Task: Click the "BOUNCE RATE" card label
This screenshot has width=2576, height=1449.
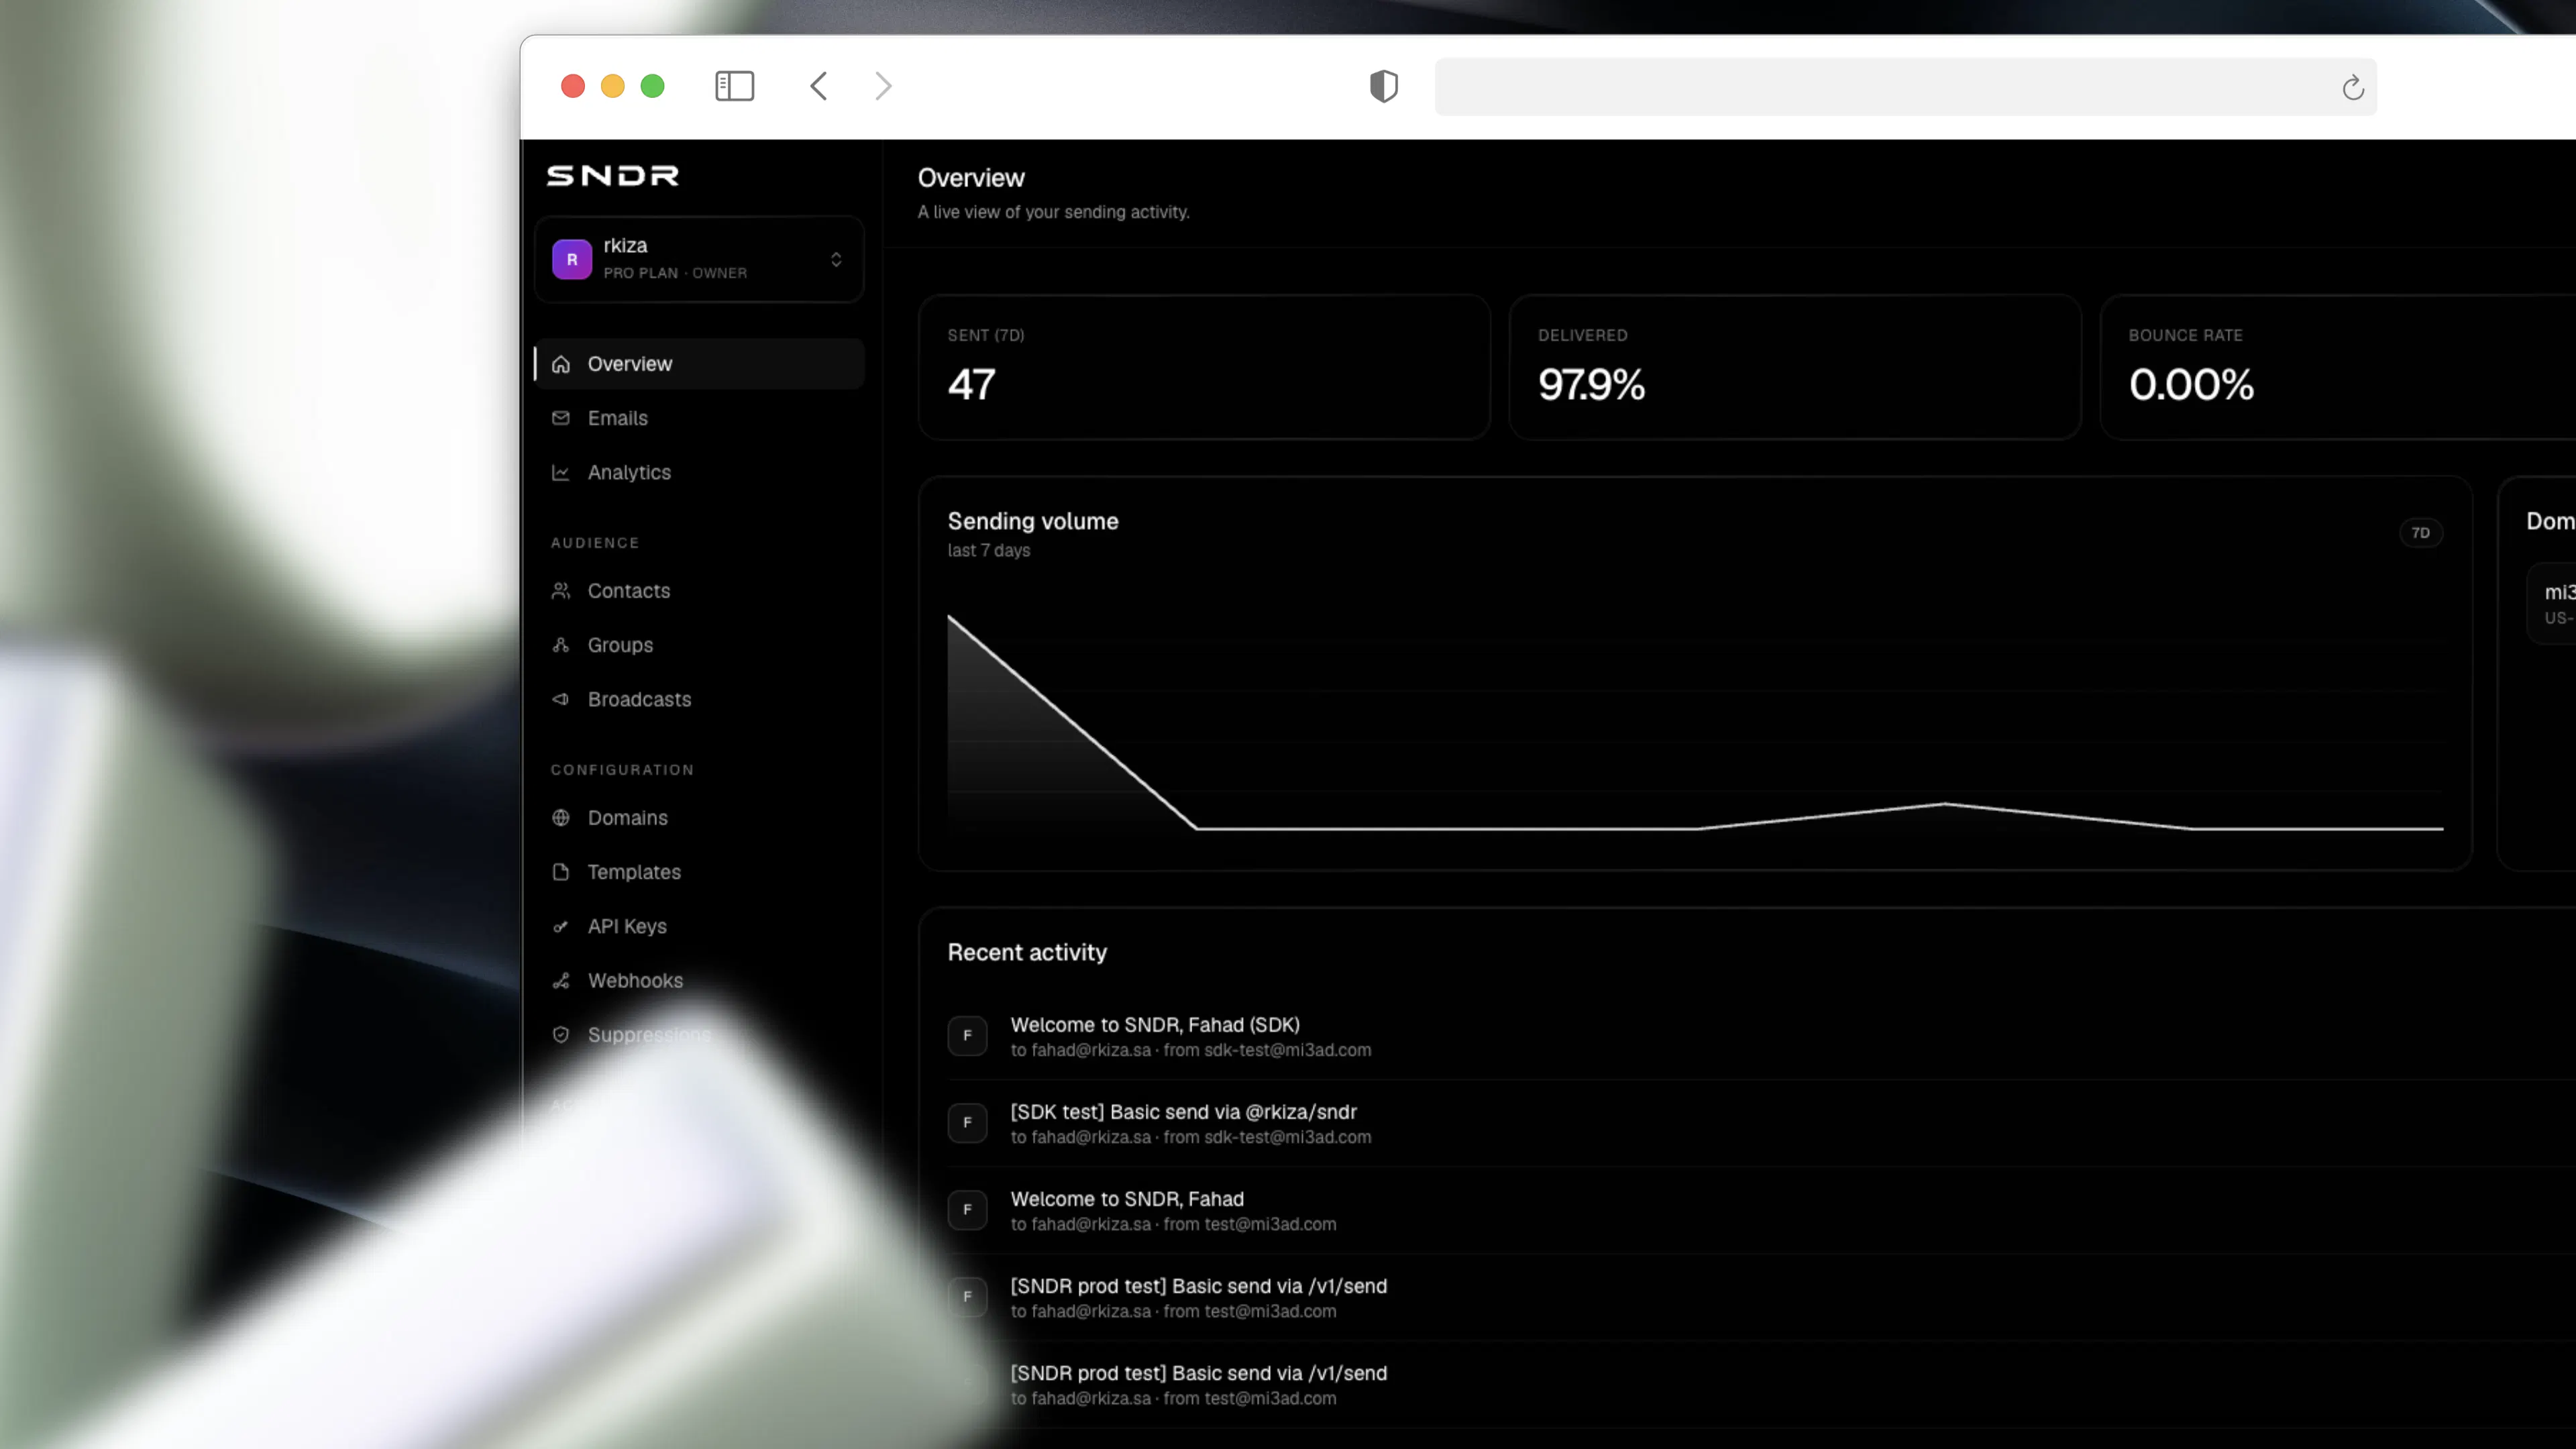Action: point(2185,335)
